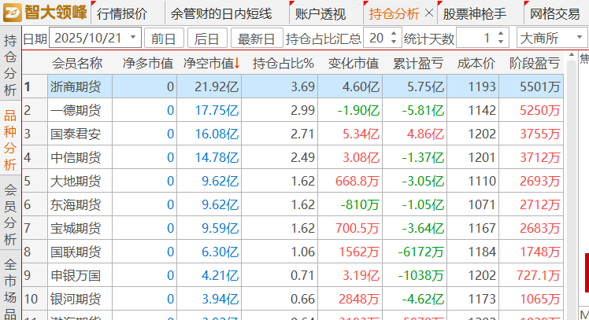Select the 持仓分析 side tab

pos(10,64)
